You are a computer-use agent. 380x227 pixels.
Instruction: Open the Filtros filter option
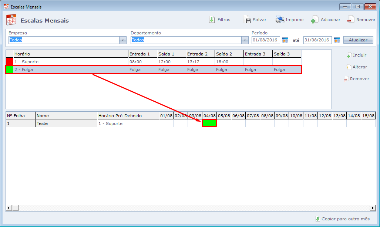click(212, 20)
